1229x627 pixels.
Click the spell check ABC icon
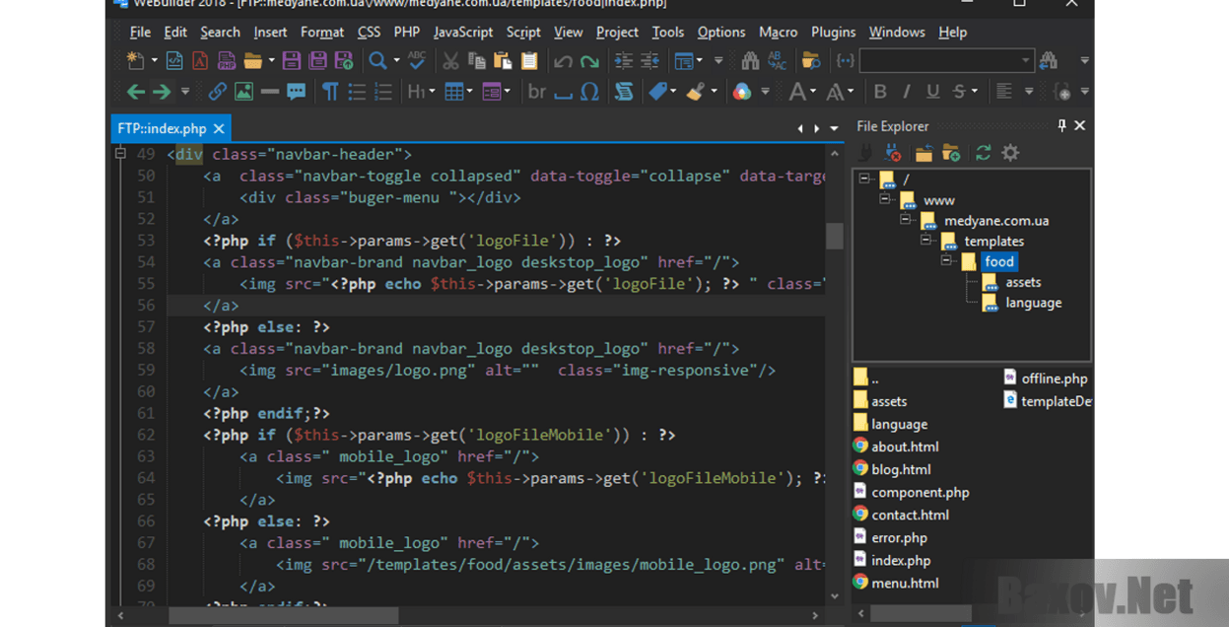(417, 61)
